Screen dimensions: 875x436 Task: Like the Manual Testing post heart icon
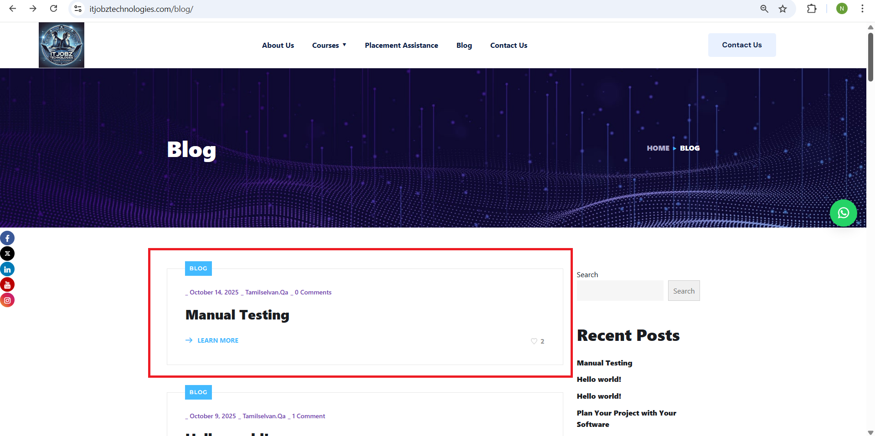534,341
